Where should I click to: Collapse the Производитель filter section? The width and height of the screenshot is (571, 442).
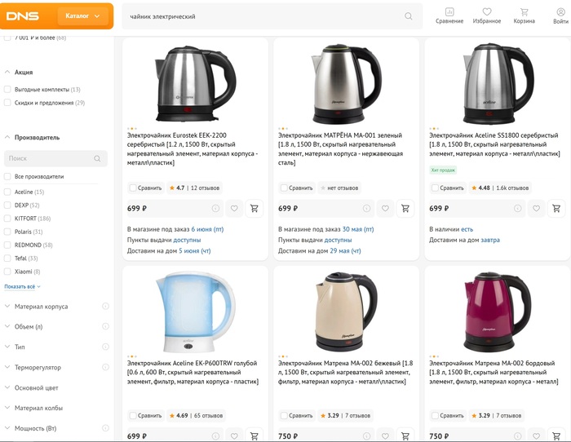pyautogui.click(x=8, y=138)
